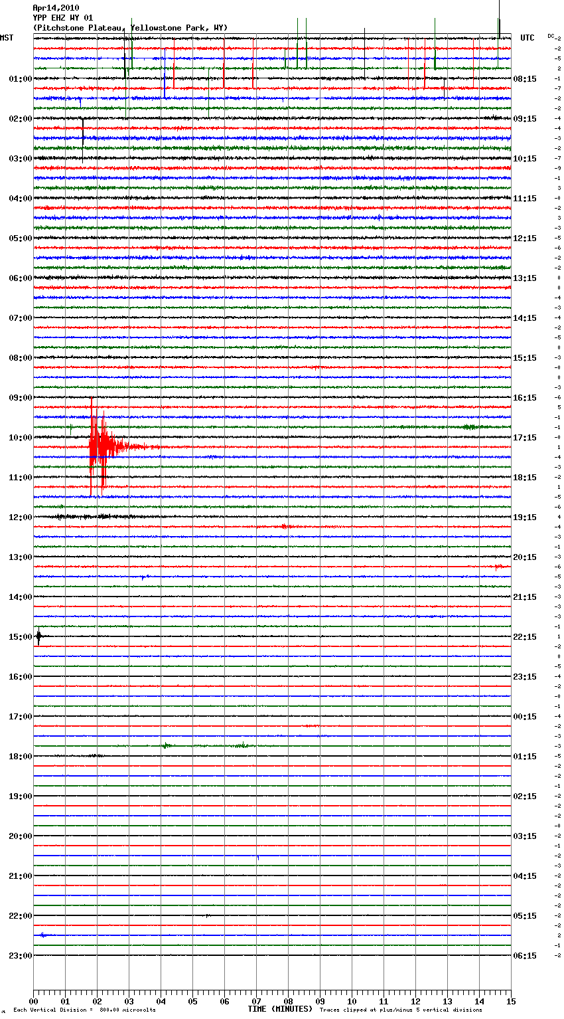This screenshot has width=564, height=1019.
Task: Select the 02:00 MST time label
Action: (21, 119)
